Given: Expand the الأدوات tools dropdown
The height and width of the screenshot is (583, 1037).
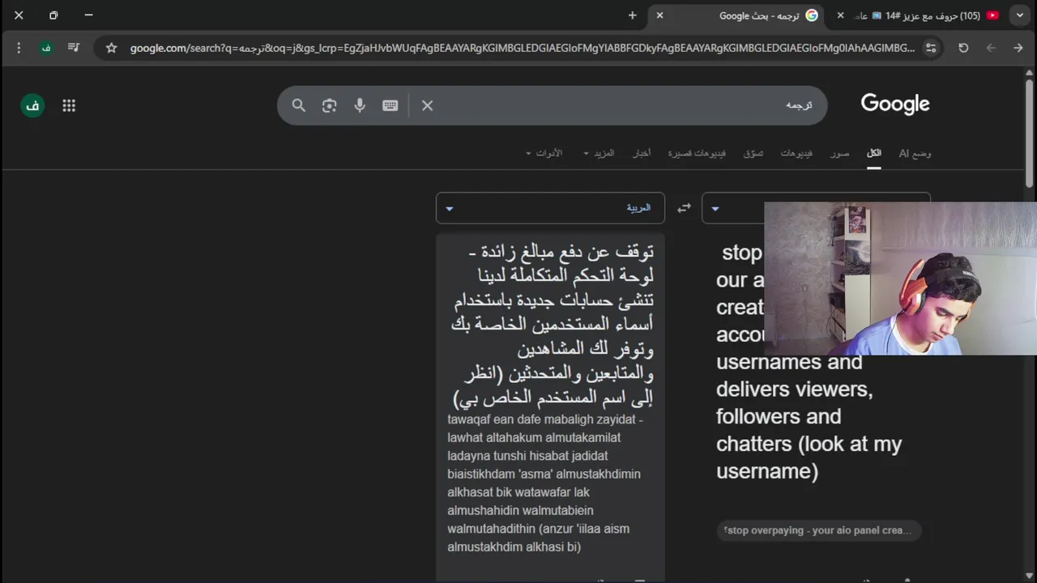Looking at the screenshot, I should (x=544, y=153).
